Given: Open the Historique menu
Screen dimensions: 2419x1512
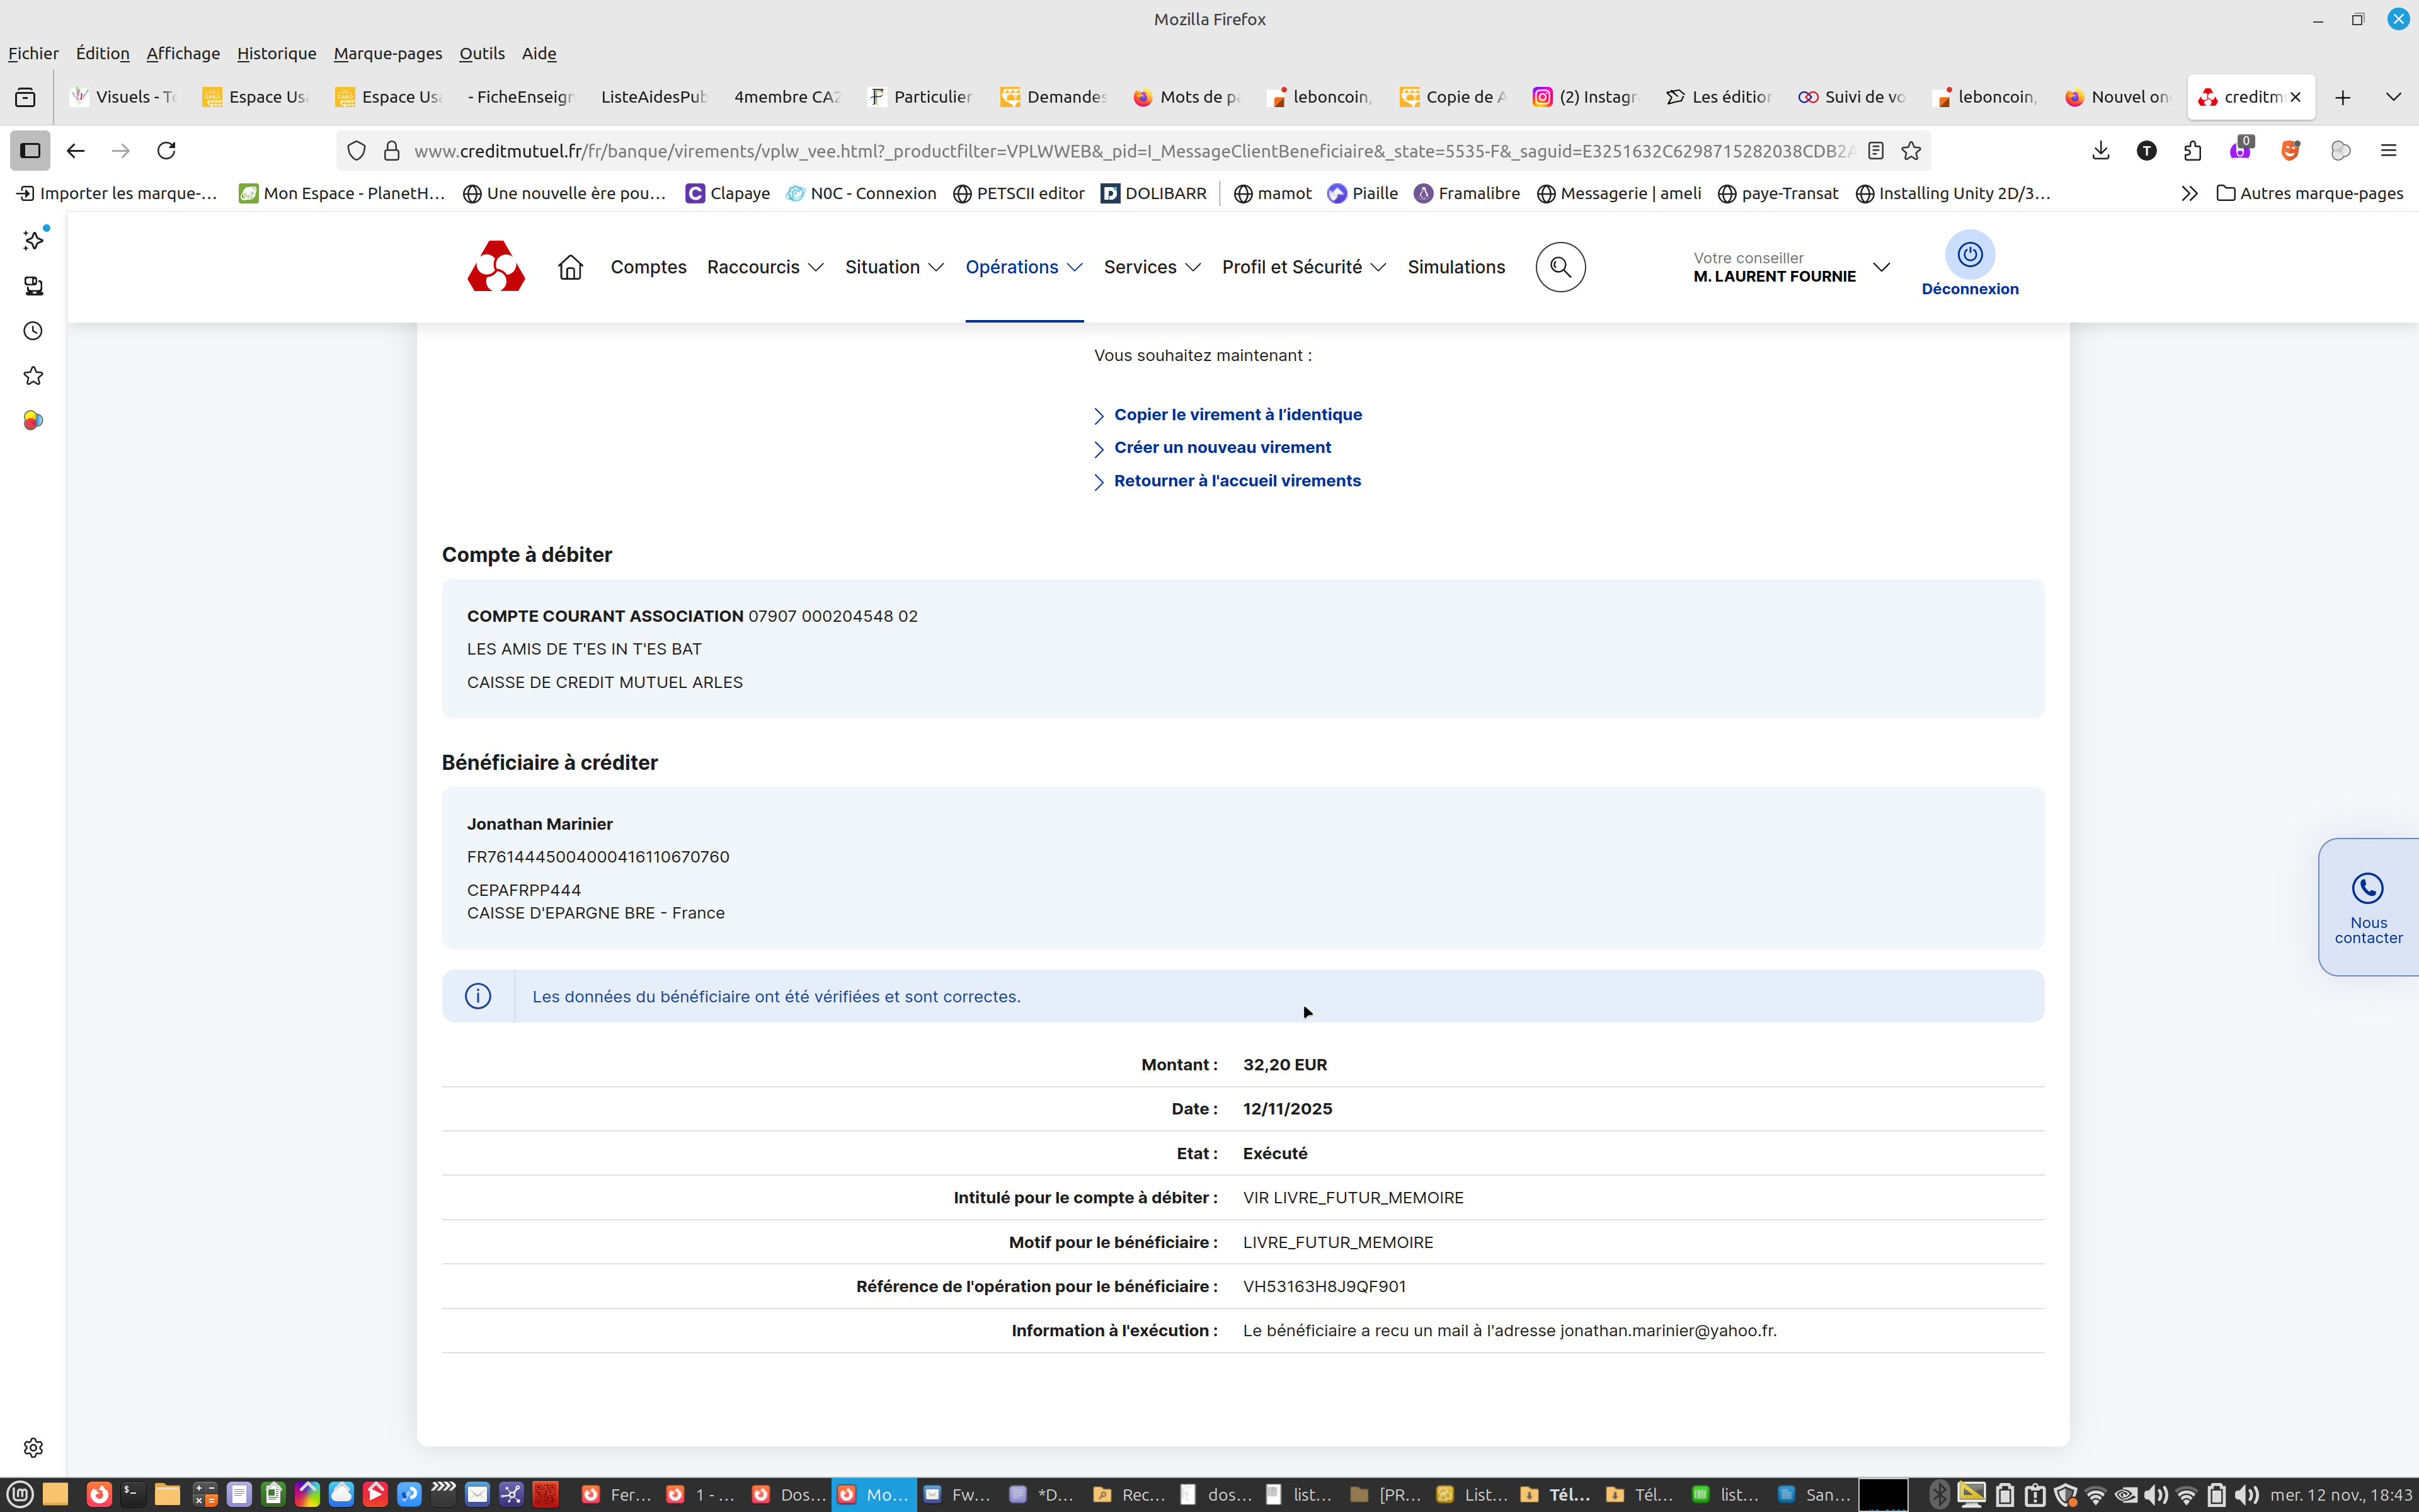Looking at the screenshot, I should pyautogui.click(x=276, y=53).
